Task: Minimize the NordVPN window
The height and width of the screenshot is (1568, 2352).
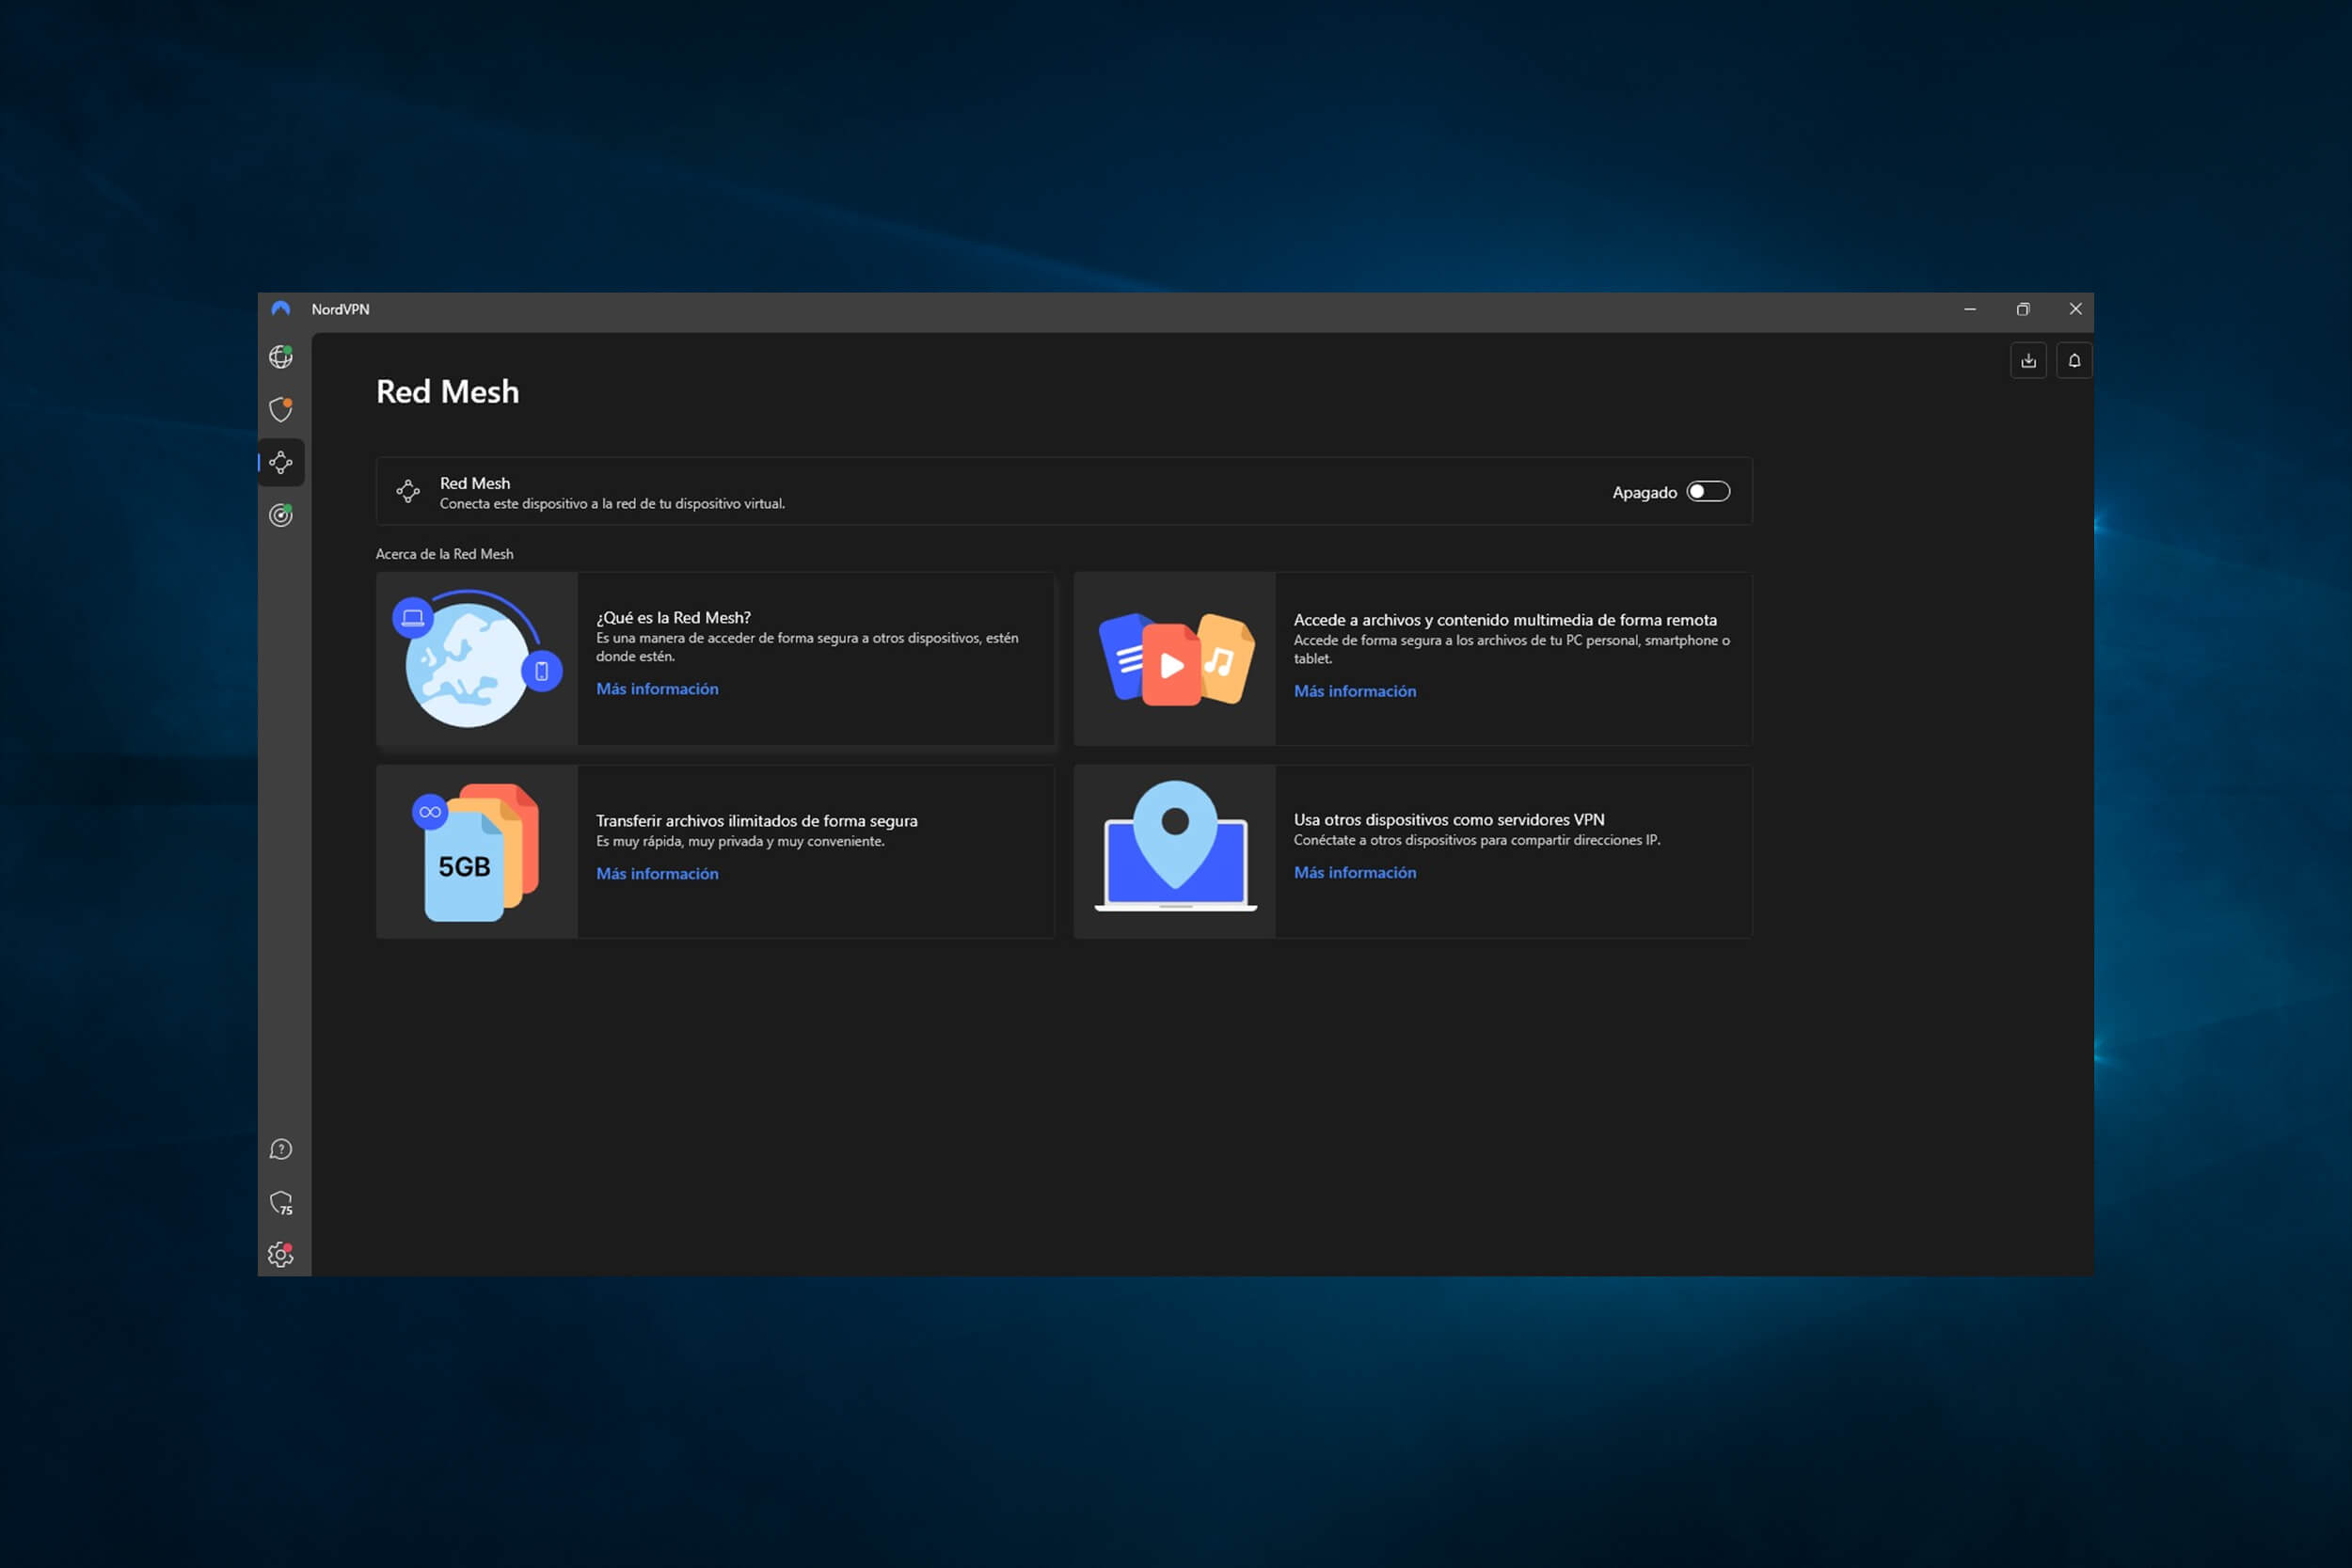Action: (x=1970, y=309)
